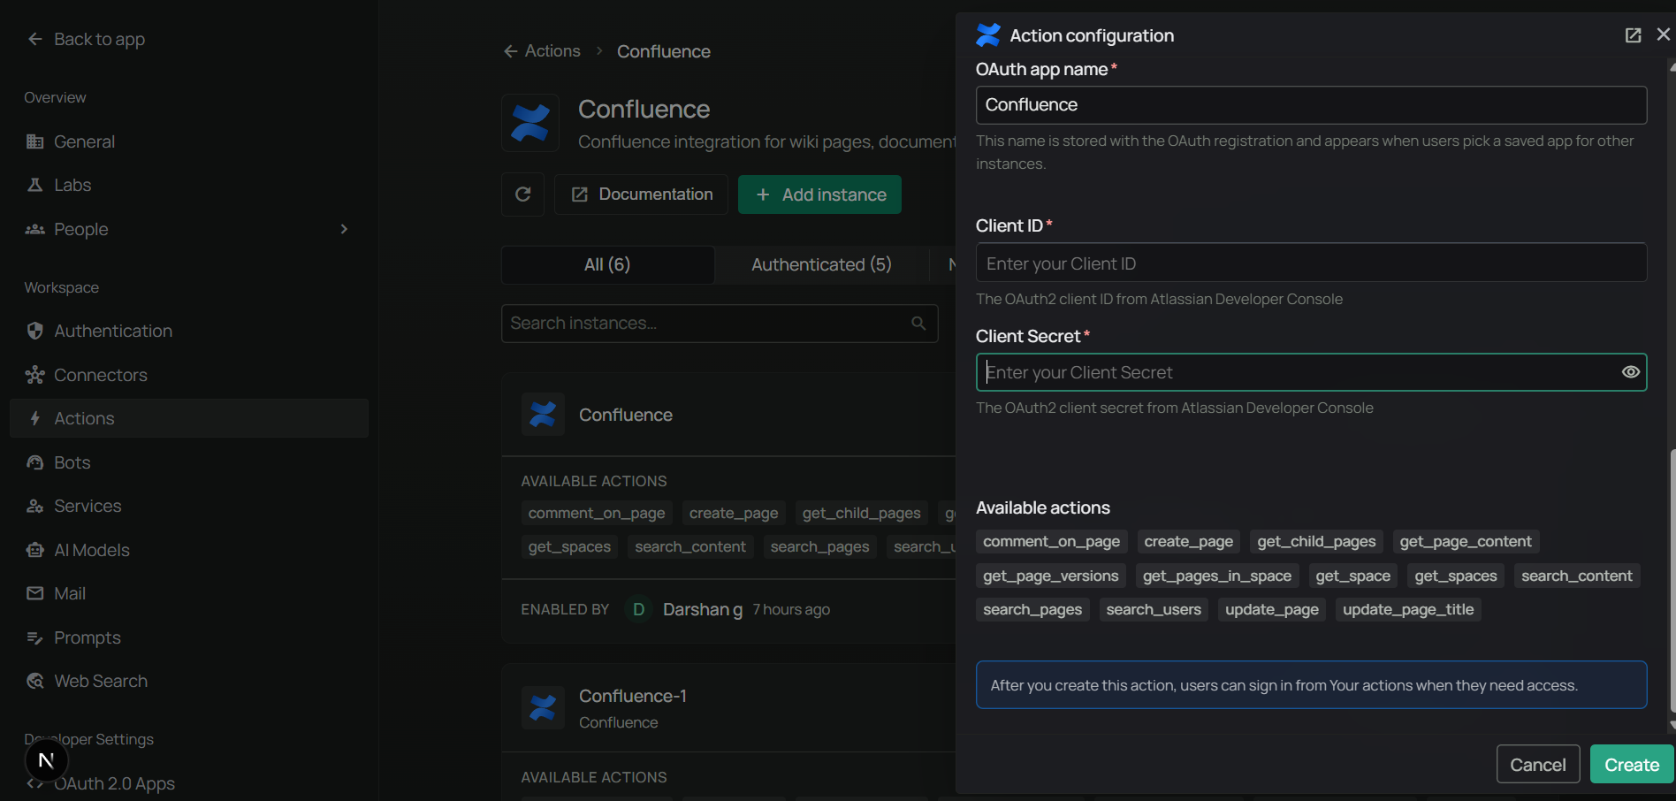Screen dimensions: 1676x801
Task: Click the get_space action tag
Action: point(1352,576)
